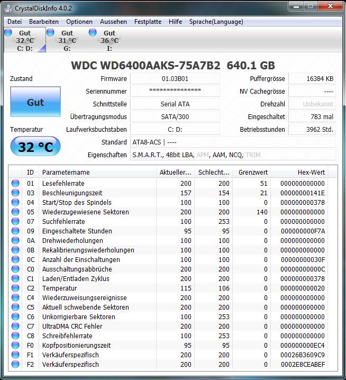This screenshot has width=346, height=380.
Task: Click status orb of Schreibfehlerrate row
Action: click(15, 336)
